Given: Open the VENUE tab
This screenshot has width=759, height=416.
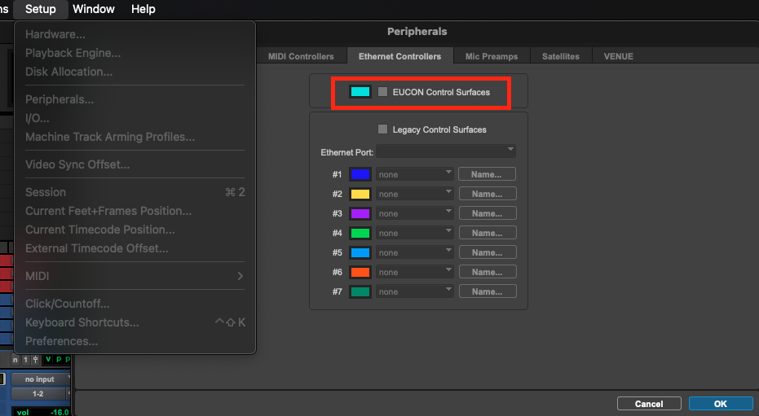Looking at the screenshot, I should (x=618, y=56).
